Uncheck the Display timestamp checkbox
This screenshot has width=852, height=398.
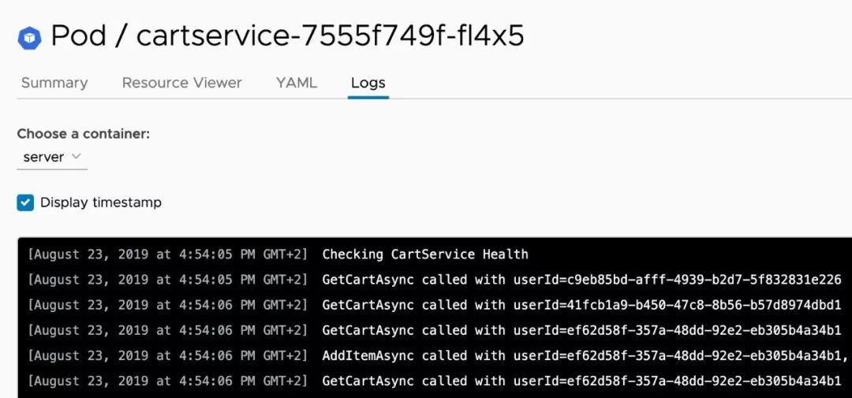point(26,203)
